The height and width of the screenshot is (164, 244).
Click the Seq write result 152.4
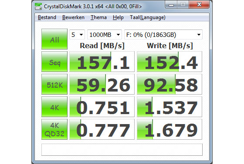click(x=169, y=62)
